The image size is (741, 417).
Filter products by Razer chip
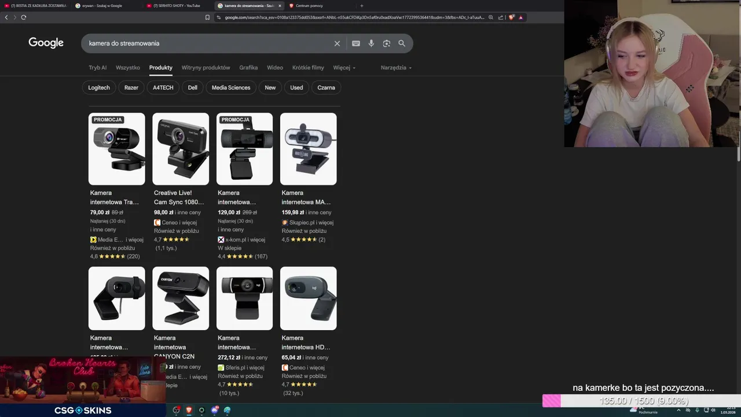coord(131,87)
